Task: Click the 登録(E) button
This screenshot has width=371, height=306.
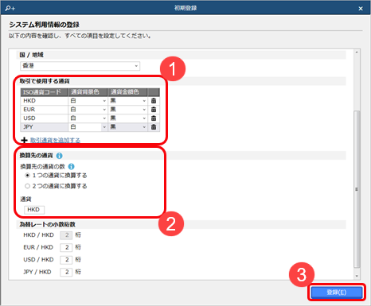Action: pos(337,292)
